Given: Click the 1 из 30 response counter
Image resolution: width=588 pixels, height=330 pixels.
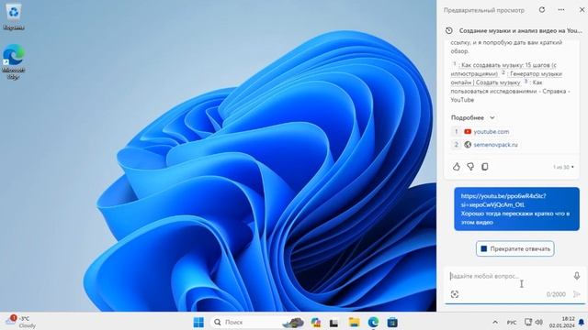Looking at the screenshot, I should pos(563,167).
